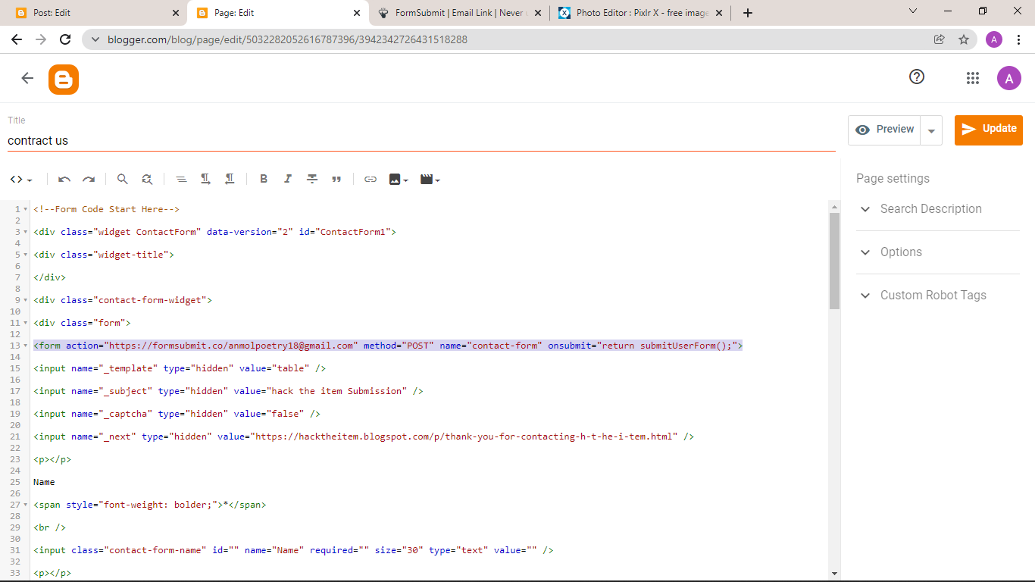
Task: Redo the last edit
Action: click(x=89, y=179)
